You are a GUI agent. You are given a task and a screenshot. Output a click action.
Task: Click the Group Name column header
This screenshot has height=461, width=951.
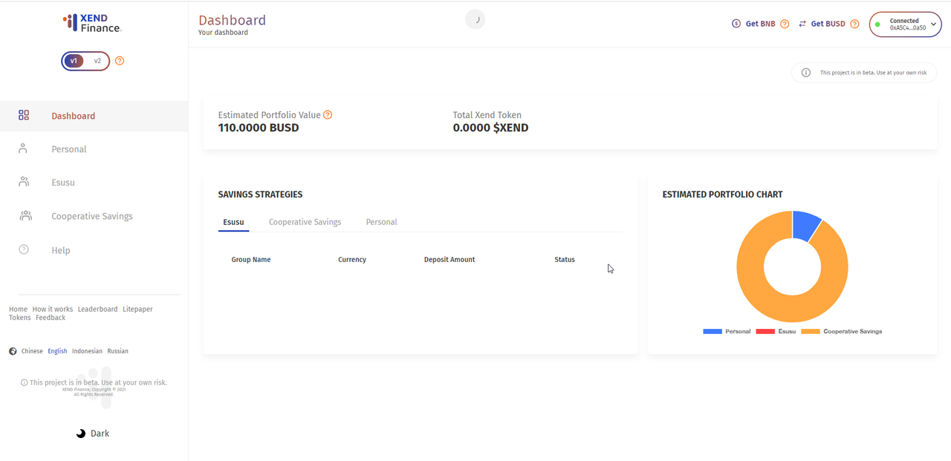pos(251,260)
